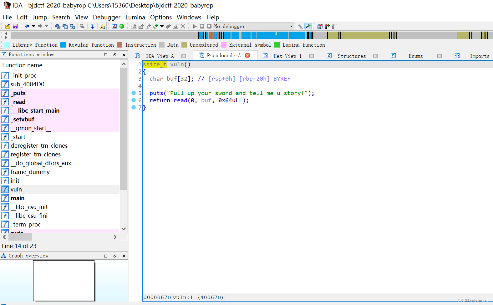Image resolution: width=493 pixels, height=305 pixels.
Task: Click the Open file toolbar icon
Action: 8,26
